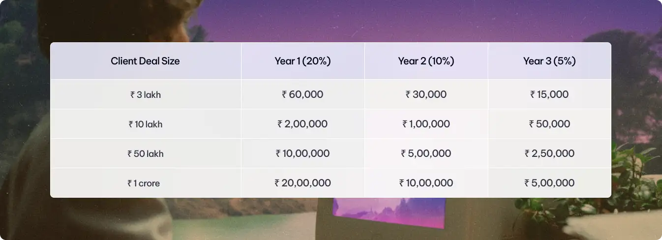Image resolution: width=662 pixels, height=240 pixels.
Task: Select the ₹ 10 lakh deal cell
Action: coord(145,124)
